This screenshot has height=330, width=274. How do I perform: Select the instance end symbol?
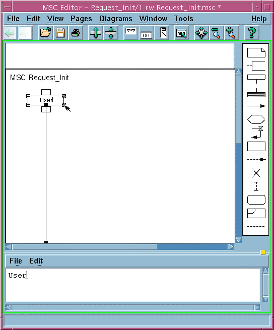[256, 93]
